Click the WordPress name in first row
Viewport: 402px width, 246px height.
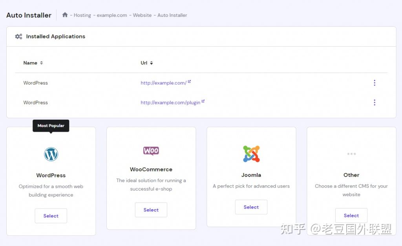pos(35,83)
